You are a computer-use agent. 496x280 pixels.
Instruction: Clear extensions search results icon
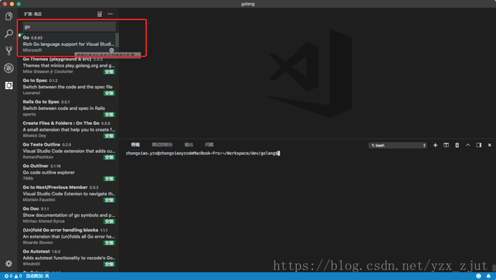[100, 14]
